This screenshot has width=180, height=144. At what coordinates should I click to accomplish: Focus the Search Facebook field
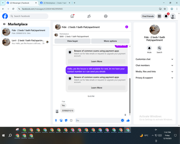[29, 16]
